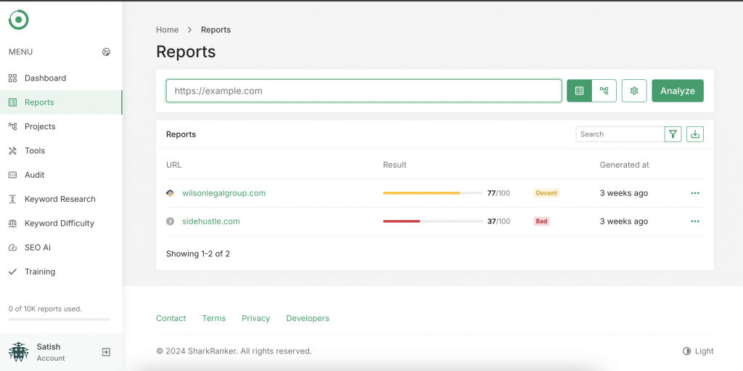
Task: Open the reports filter funnel icon
Action: tap(673, 134)
